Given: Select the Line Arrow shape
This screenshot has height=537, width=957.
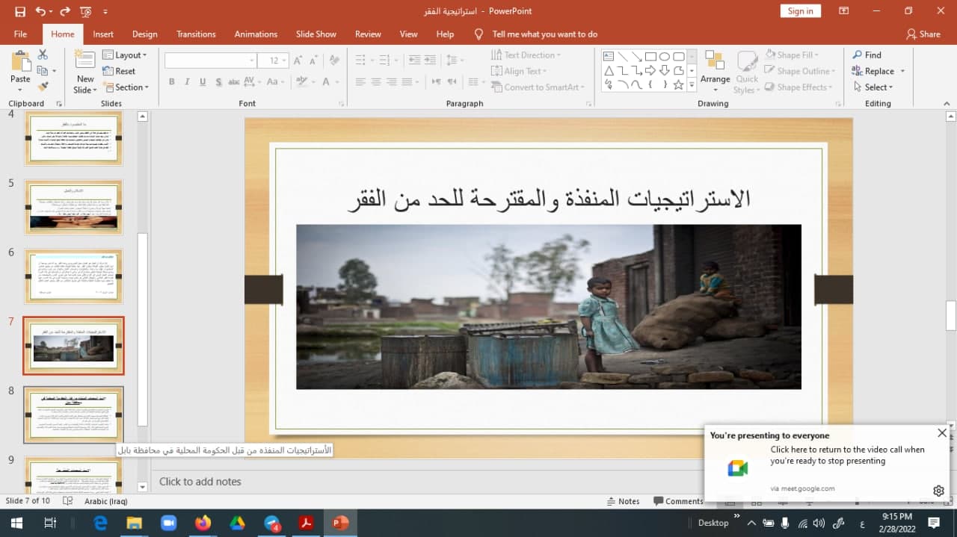Looking at the screenshot, I should pyautogui.click(x=636, y=56).
